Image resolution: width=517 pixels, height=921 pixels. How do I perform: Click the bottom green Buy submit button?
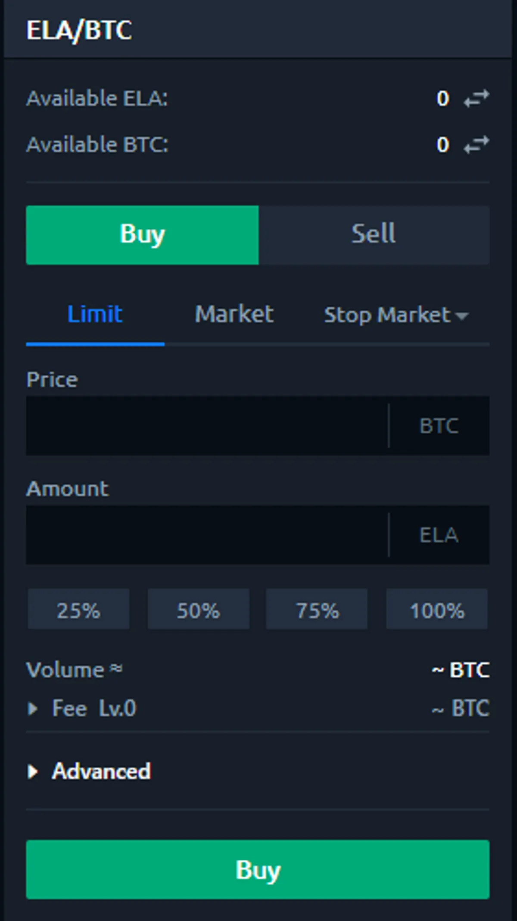258,869
